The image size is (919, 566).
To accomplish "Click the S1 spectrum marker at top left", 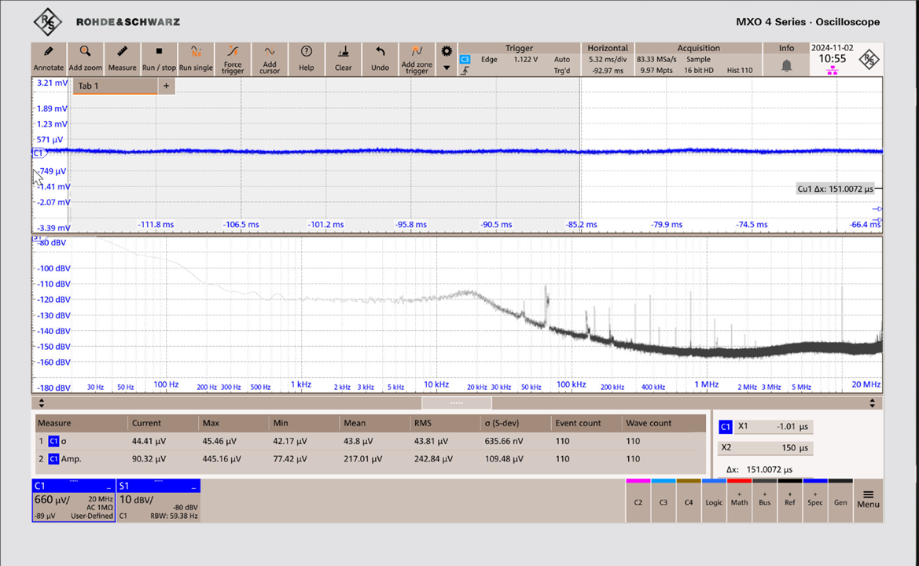I will tap(38, 238).
